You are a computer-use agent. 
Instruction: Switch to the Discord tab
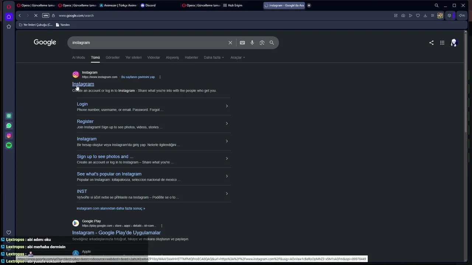148,6
